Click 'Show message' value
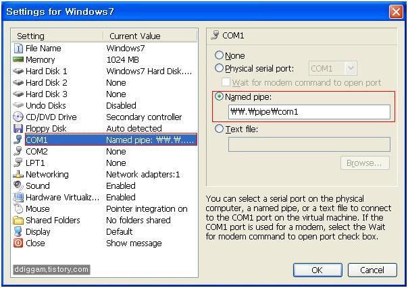Image resolution: width=408 pixels, height=288 pixels. click(134, 243)
